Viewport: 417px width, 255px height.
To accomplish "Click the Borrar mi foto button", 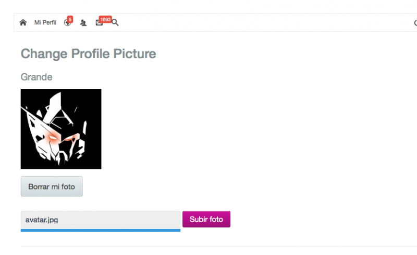I will click(52, 186).
